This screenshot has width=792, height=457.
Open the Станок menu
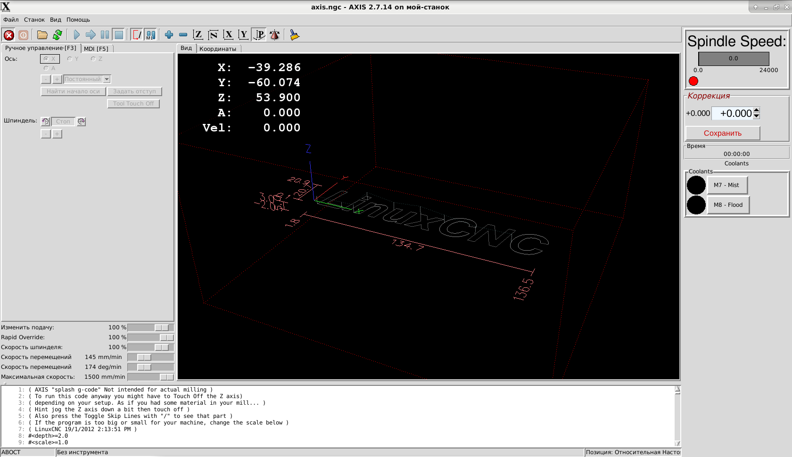[x=34, y=20]
